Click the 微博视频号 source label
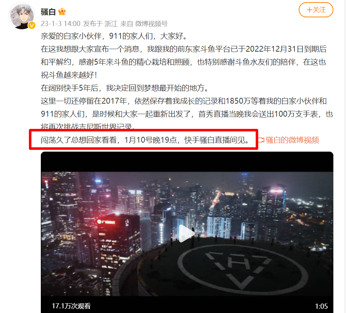Image resolution: width=346 pixels, height=313 pixels. 151,23
